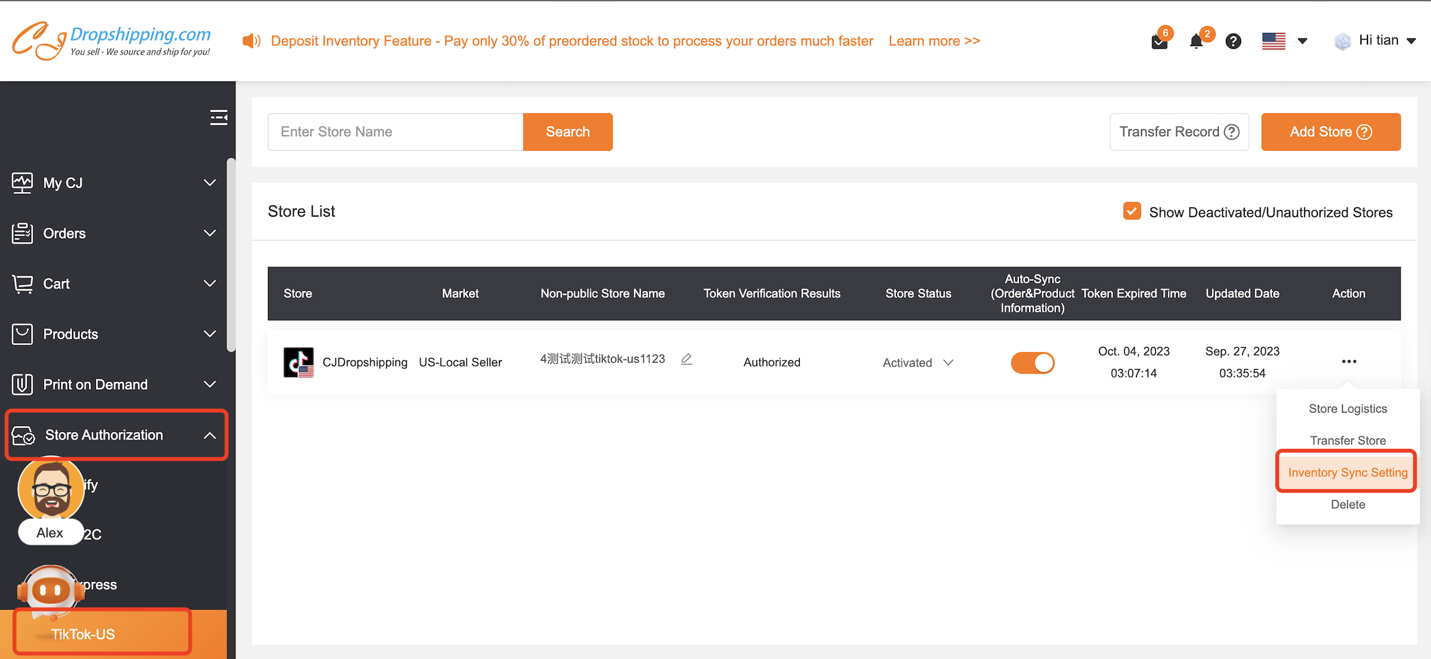Click the orange Search button

click(568, 132)
